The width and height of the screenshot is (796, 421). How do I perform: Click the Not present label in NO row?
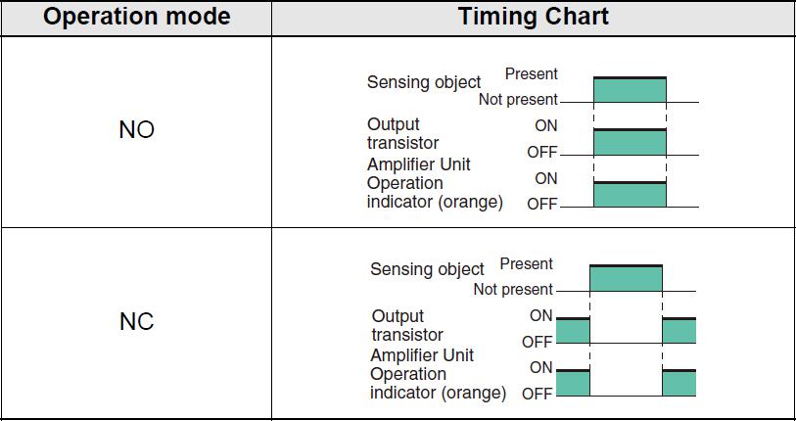click(x=518, y=100)
